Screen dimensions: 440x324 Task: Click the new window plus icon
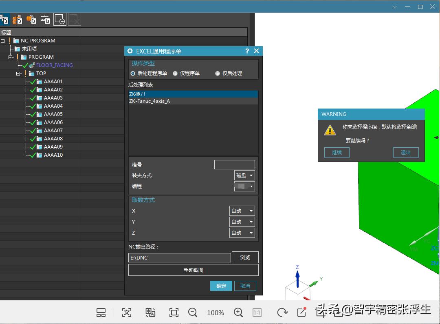coord(59,19)
